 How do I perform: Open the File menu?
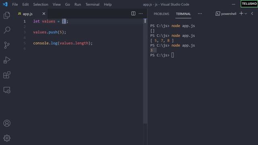pos(15,4)
